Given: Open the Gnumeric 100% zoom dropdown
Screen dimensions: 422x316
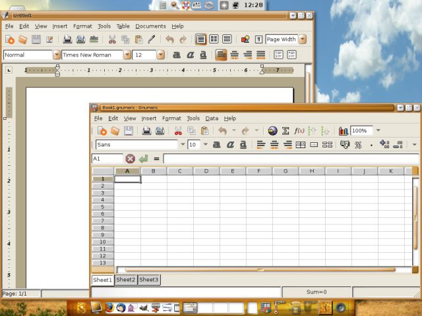Looking at the screenshot, I should (x=378, y=131).
